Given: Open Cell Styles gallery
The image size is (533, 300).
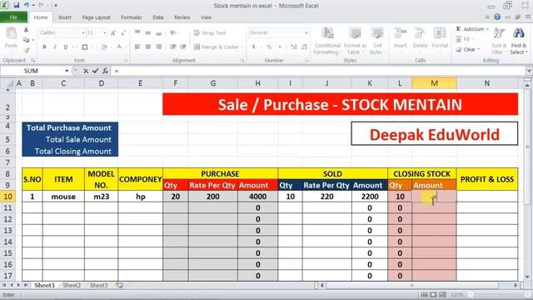Looking at the screenshot, I should pos(376,41).
